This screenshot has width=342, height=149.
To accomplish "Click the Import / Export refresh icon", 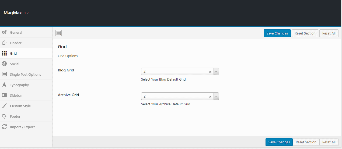I will [4, 127].
